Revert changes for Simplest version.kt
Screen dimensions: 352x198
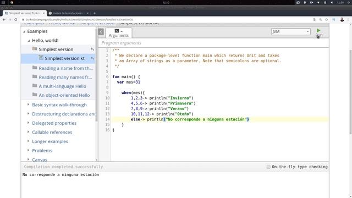92,58
